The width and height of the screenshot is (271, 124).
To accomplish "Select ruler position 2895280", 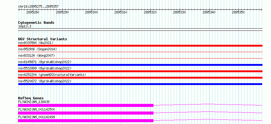I will point(33,12).
